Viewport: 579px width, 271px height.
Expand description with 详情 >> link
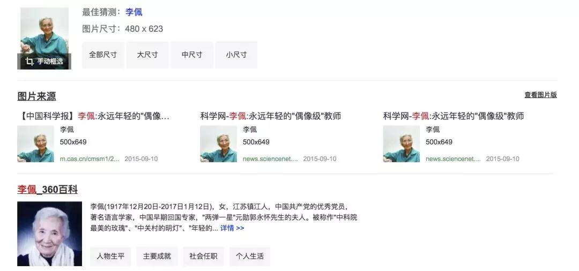pyautogui.click(x=232, y=228)
